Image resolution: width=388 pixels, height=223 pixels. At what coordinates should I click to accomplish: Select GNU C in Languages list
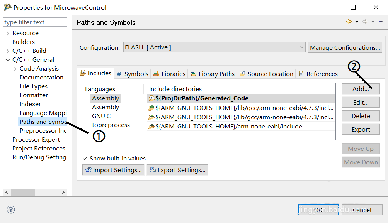101,116
